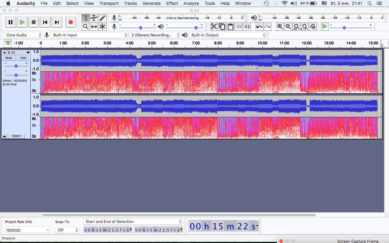Click the Pause transport button
389x243 pixels.
(10, 22)
